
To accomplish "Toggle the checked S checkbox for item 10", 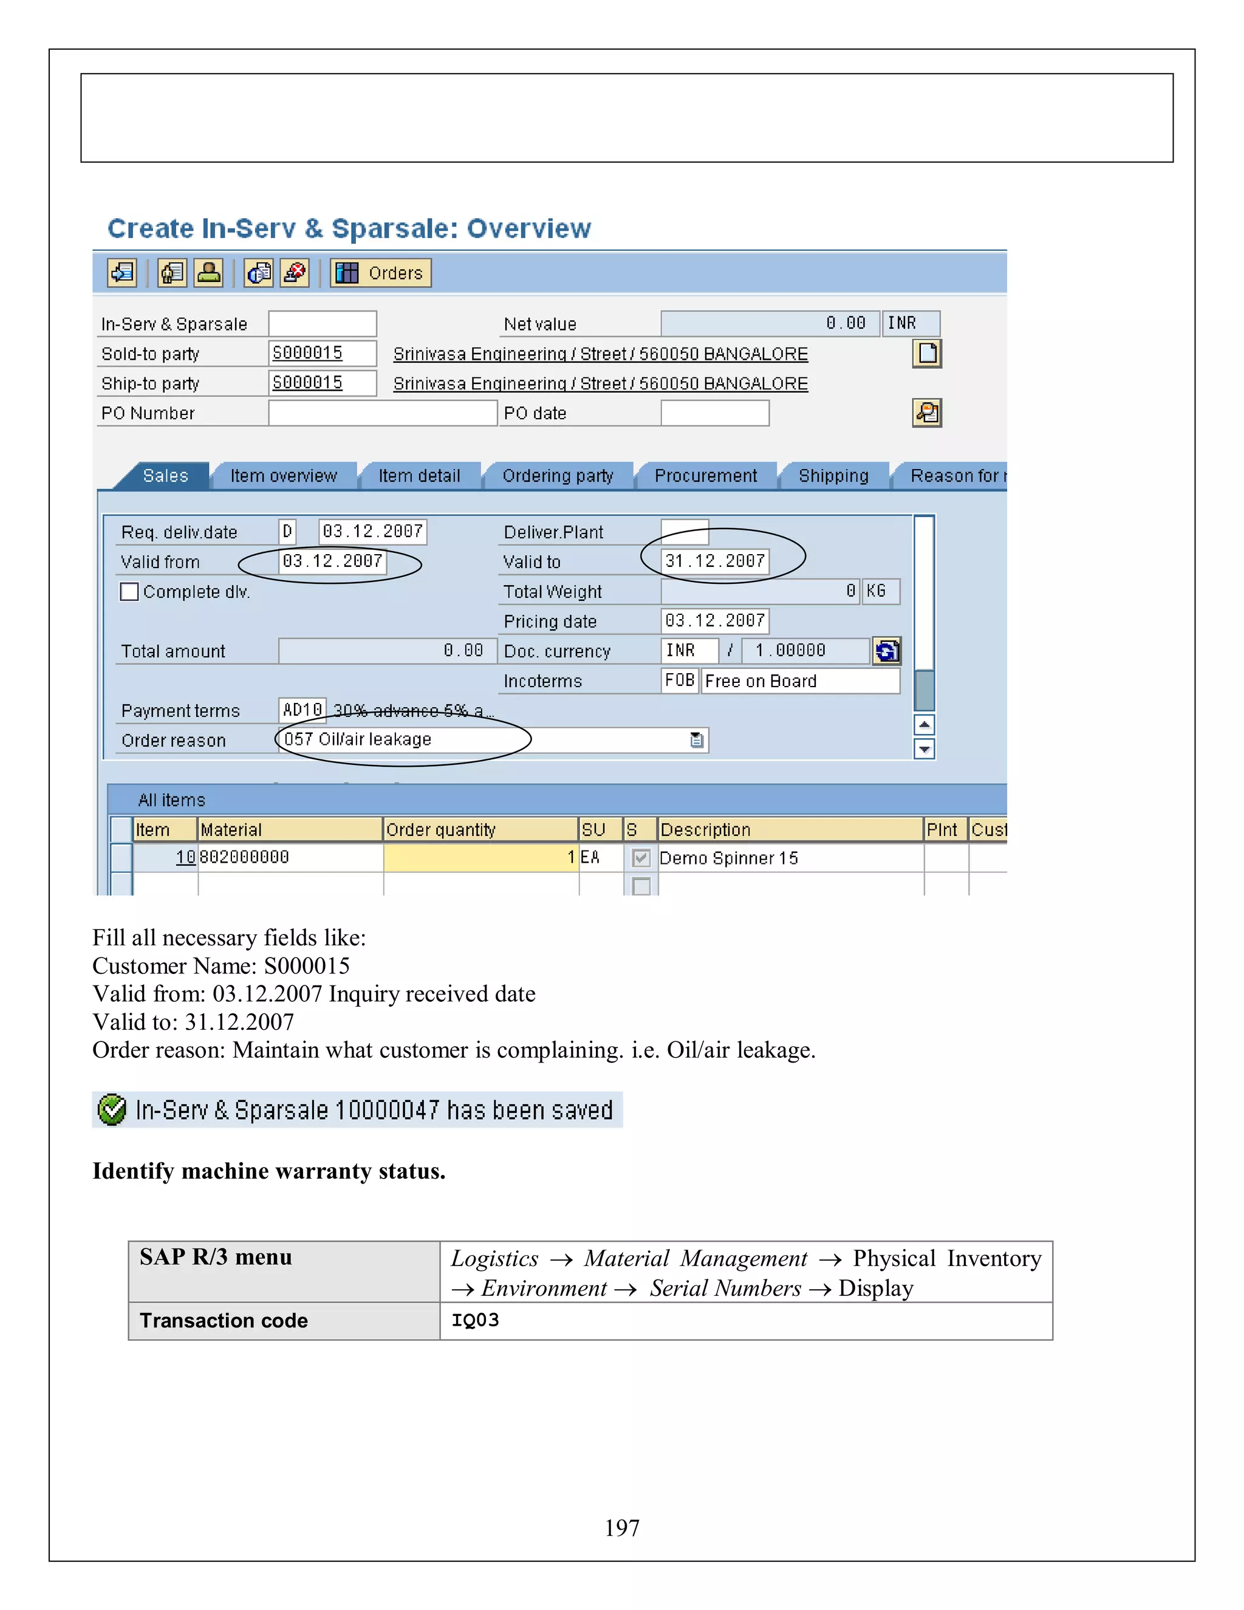I will (x=641, y=857).
